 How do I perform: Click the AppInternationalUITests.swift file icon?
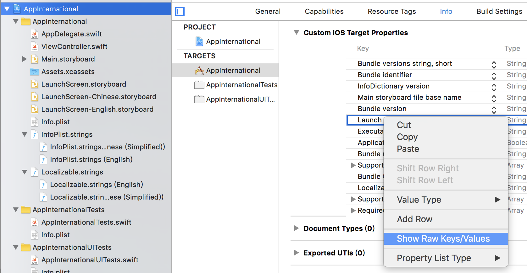(35, 260)
